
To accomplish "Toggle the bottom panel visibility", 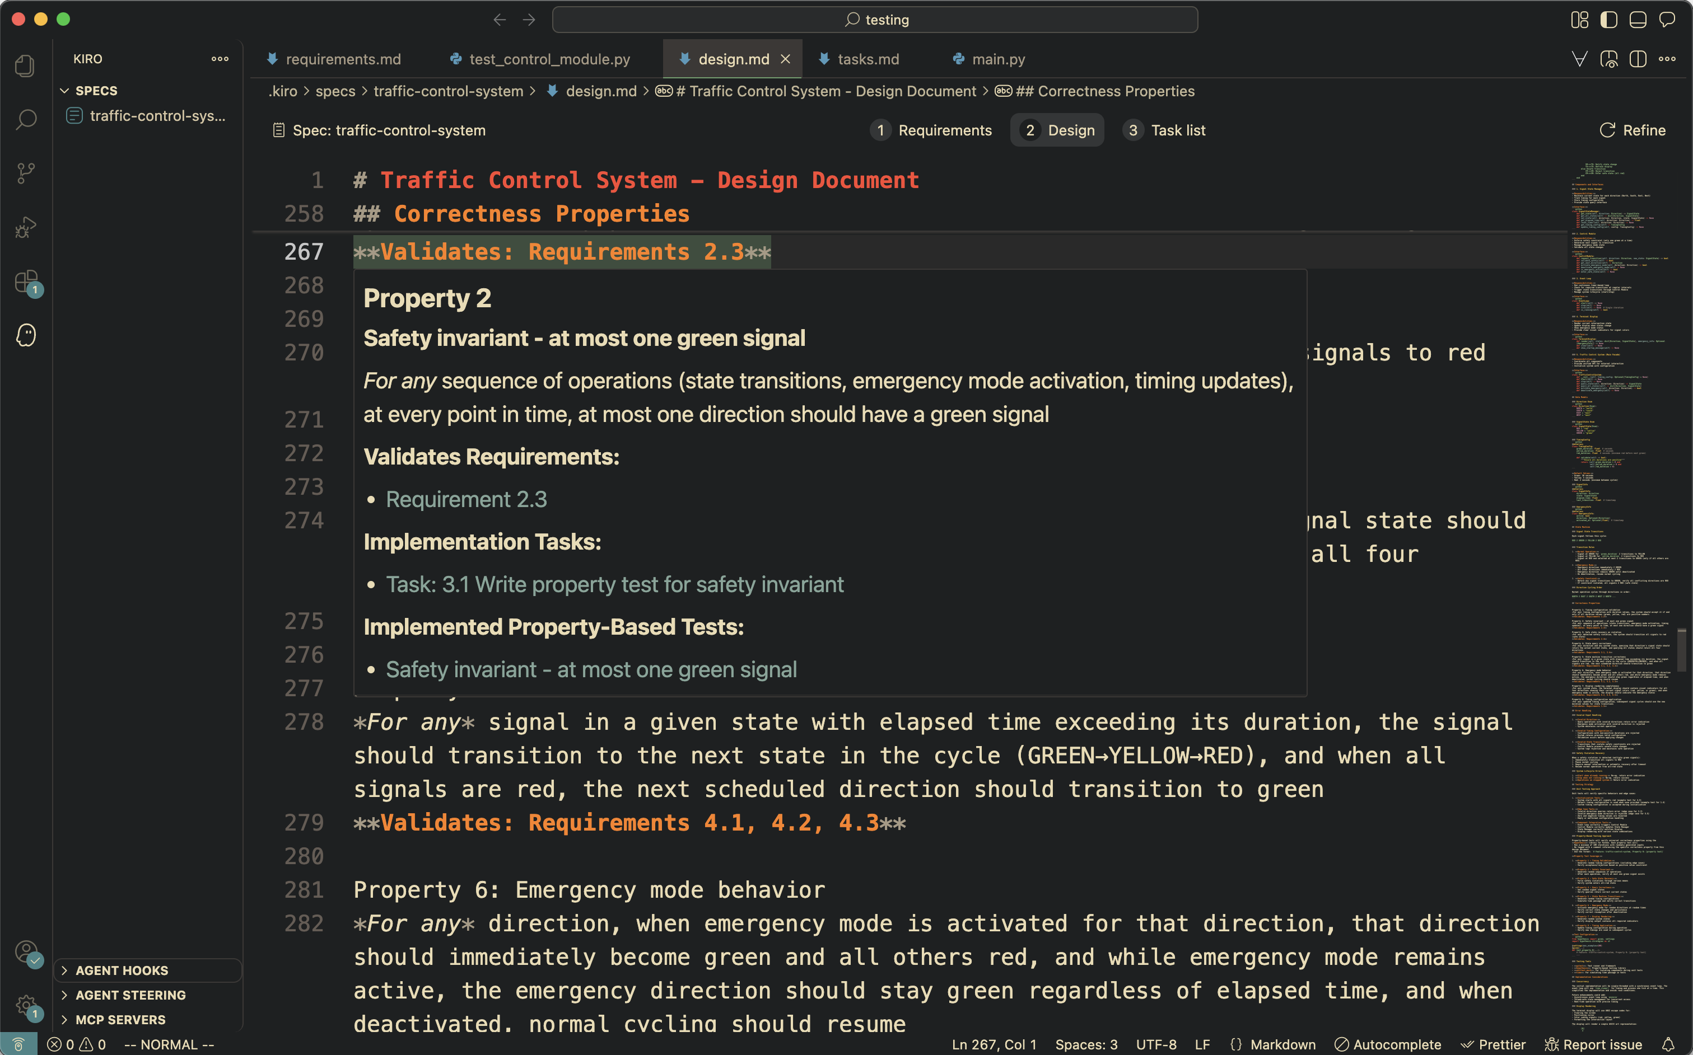I will pyautogui.click(x=1638, y=20).
